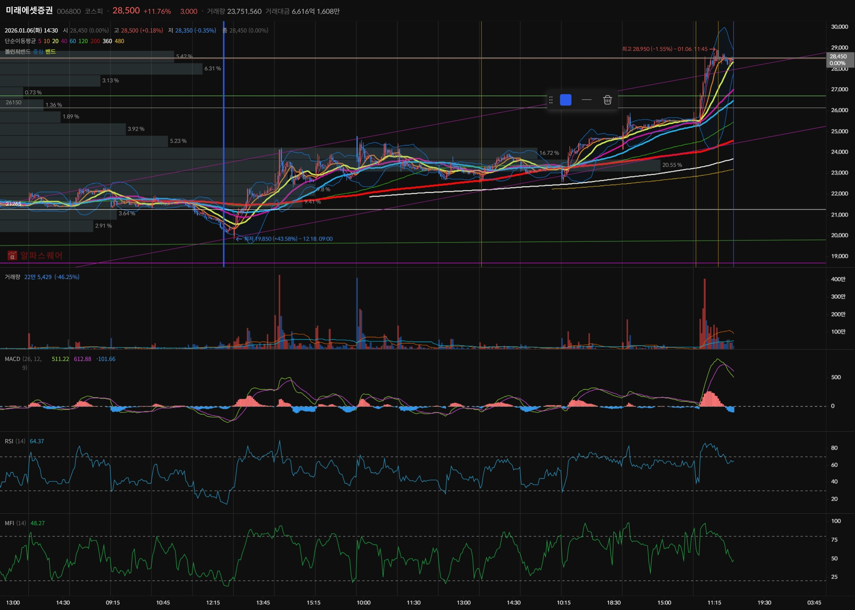The height and width of the screenshot is (610, 855).
Task: Click the trash icon in drawing toolbar
Action: pyautogui.click(x=607, y=100)
